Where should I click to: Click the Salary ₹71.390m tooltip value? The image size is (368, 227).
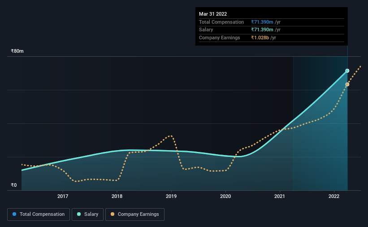[x=262, y=30]
